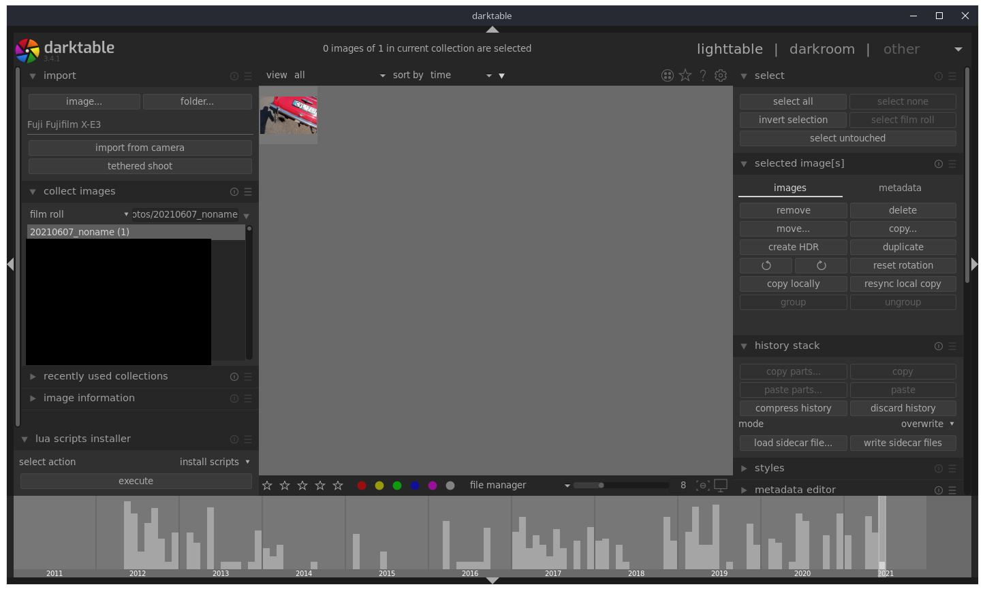
Task: Rotate selected image counterclockwise
Action: (766, 265)
